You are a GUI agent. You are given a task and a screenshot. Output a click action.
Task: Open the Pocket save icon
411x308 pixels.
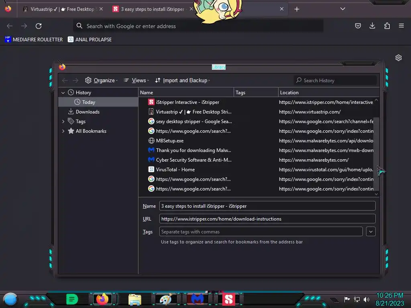[358, 26]
